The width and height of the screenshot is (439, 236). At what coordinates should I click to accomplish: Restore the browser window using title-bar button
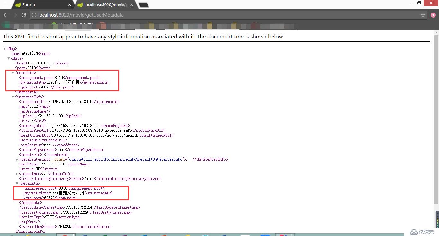419,3
